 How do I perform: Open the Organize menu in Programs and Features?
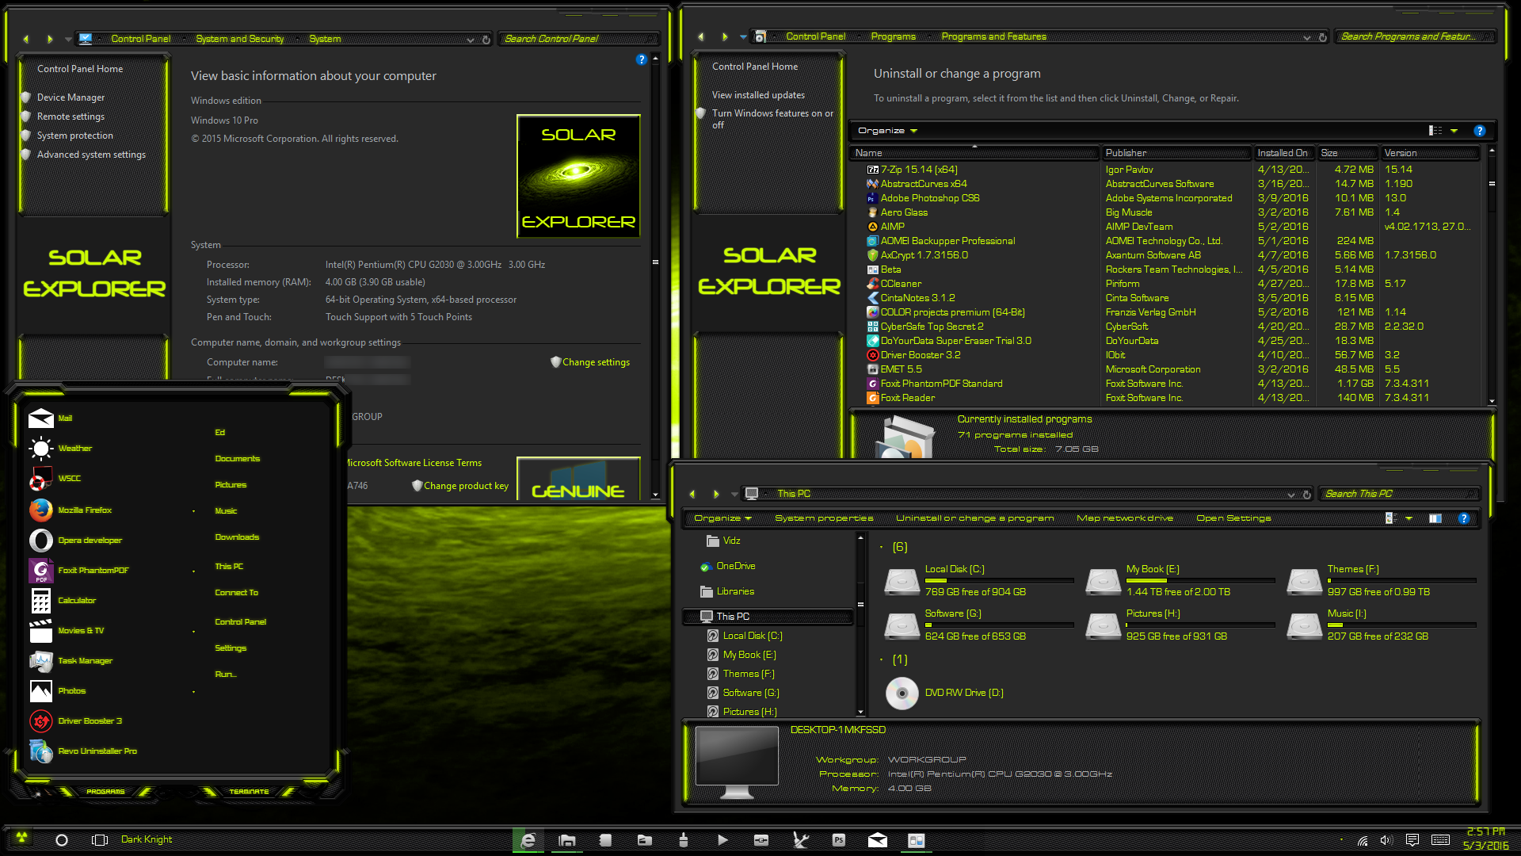(885, 130)
